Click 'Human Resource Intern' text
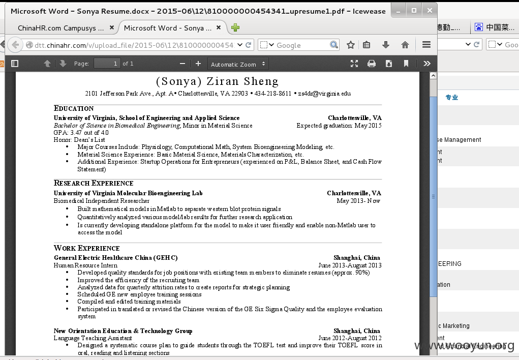519x360 pixels. [85, 265]
